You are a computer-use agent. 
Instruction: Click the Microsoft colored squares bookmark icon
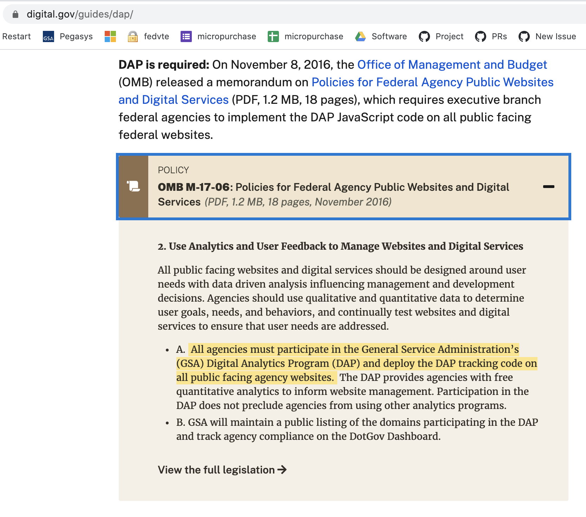[x=110, y=36]
